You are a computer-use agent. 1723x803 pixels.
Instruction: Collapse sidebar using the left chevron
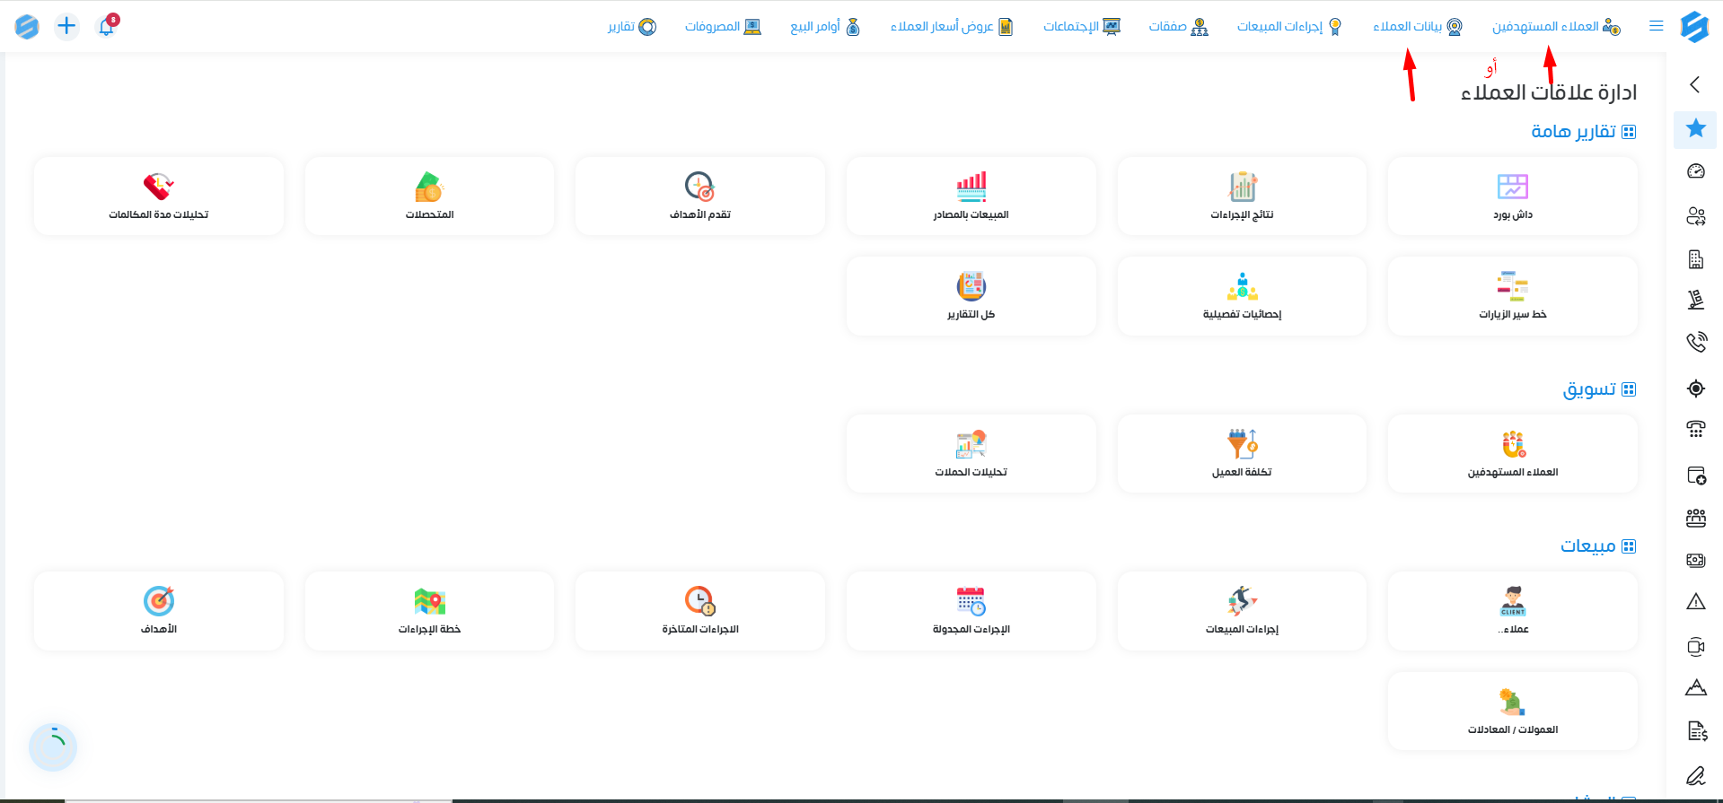click(x=1695, y=84)
